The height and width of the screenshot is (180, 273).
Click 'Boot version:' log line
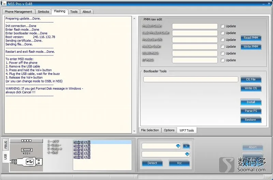[x=30, y=37]
